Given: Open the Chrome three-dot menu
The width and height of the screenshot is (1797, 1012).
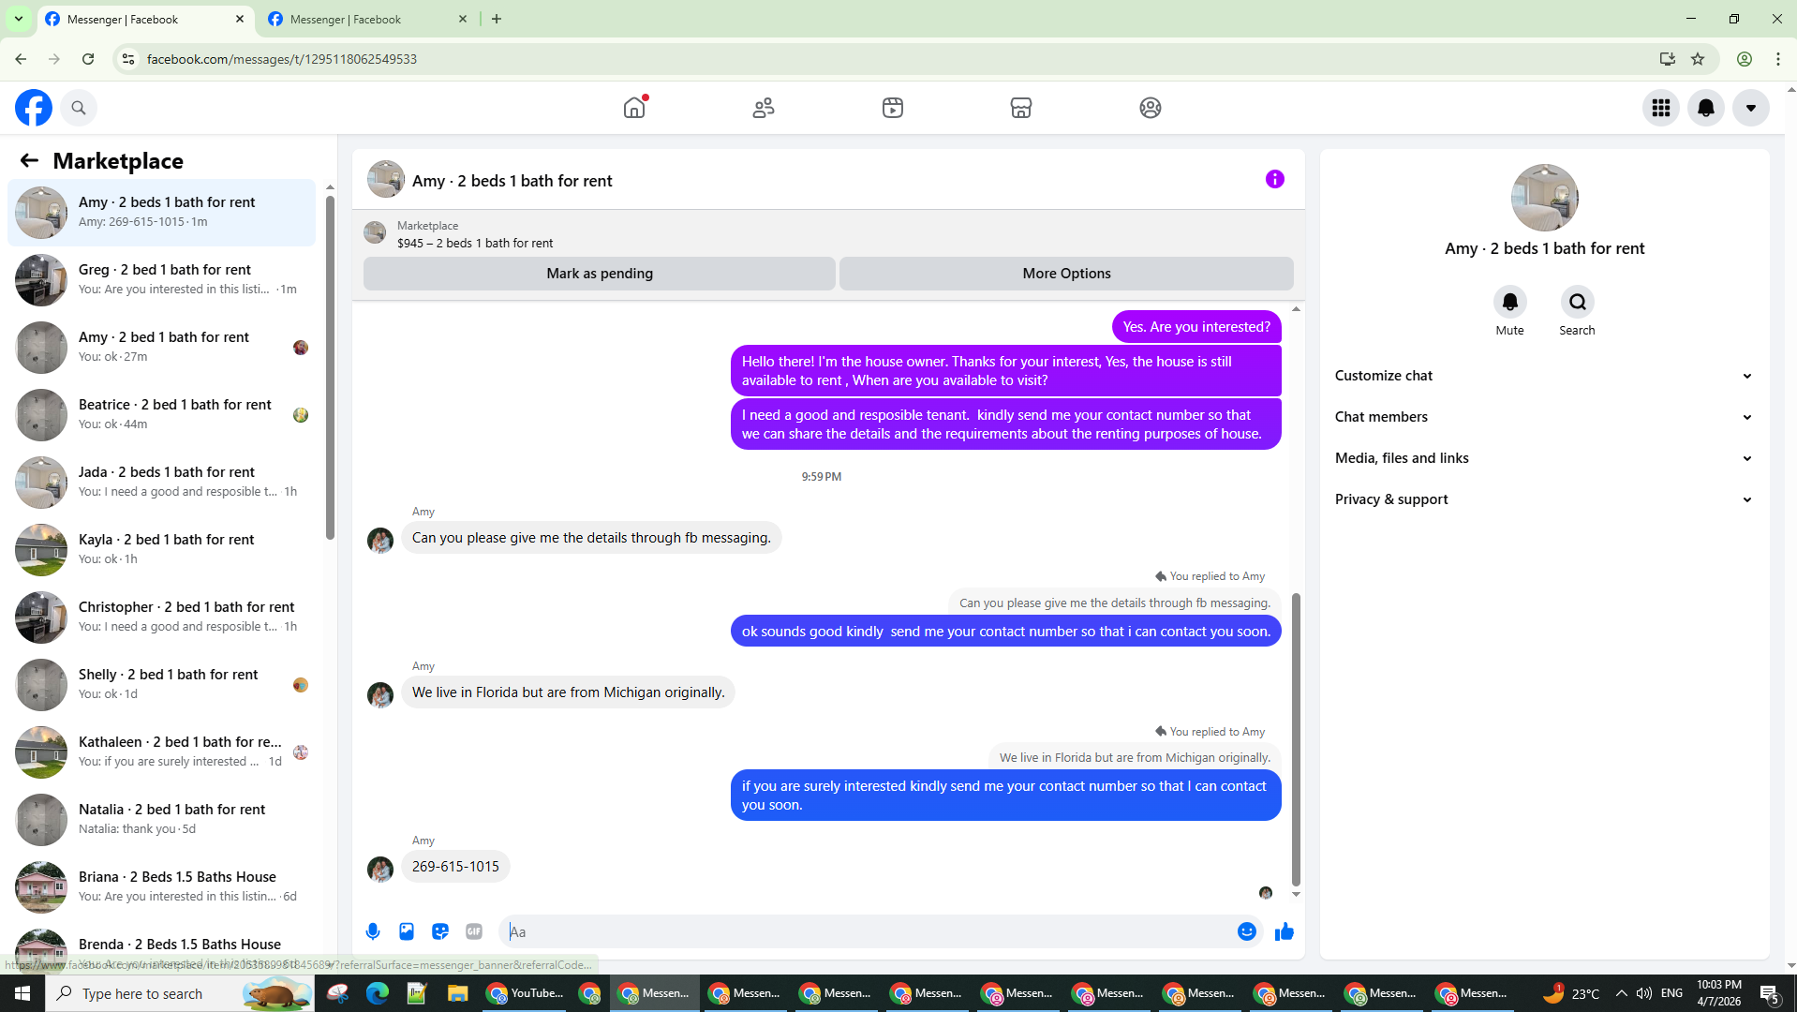Looking at the screenshot, I should point(1778,59).
